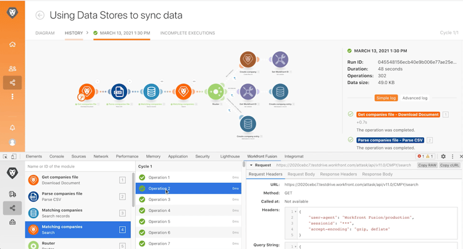This screenshot has height=249, width=463.
Task: Select the March 13, 2021 1:30 PM execution tab
Action: click(x=122, y=33)
